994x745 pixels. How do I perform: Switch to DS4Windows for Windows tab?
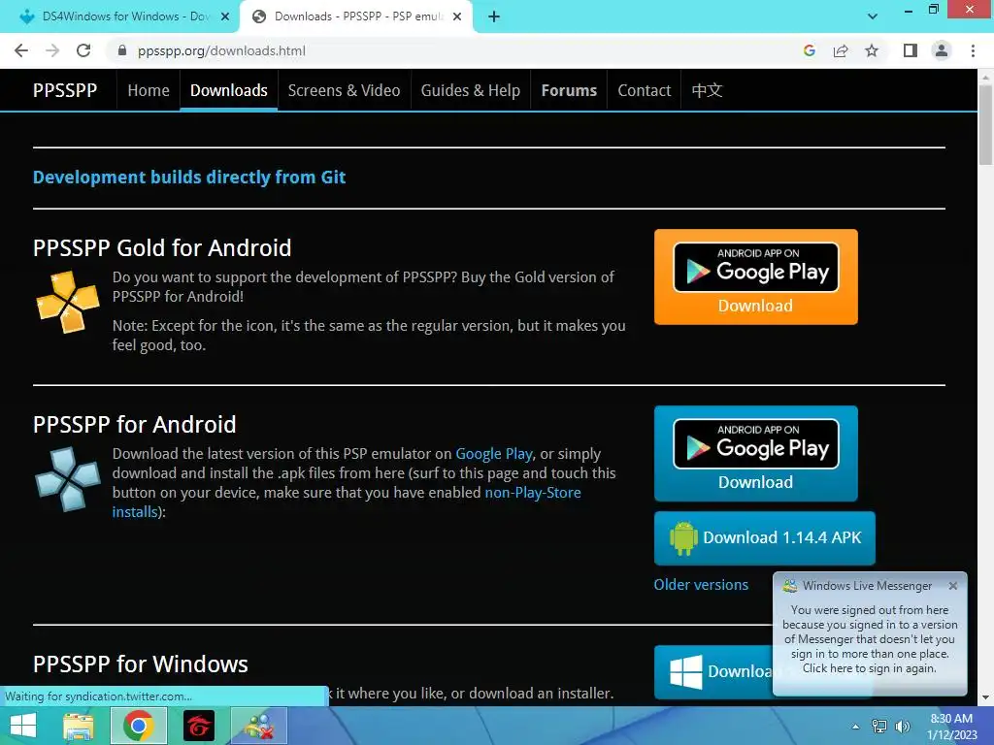[119, 16]
